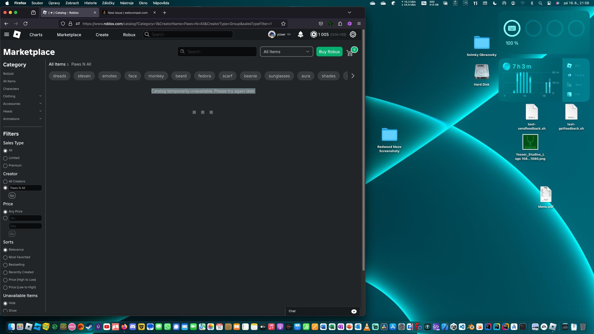List all tabs with the chevron
The height and width of the screenshot is (334, 594).
tap(350, 12)
